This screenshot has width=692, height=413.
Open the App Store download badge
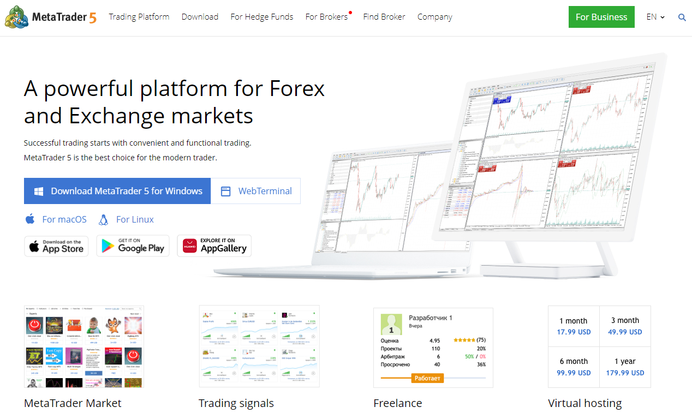56,246
